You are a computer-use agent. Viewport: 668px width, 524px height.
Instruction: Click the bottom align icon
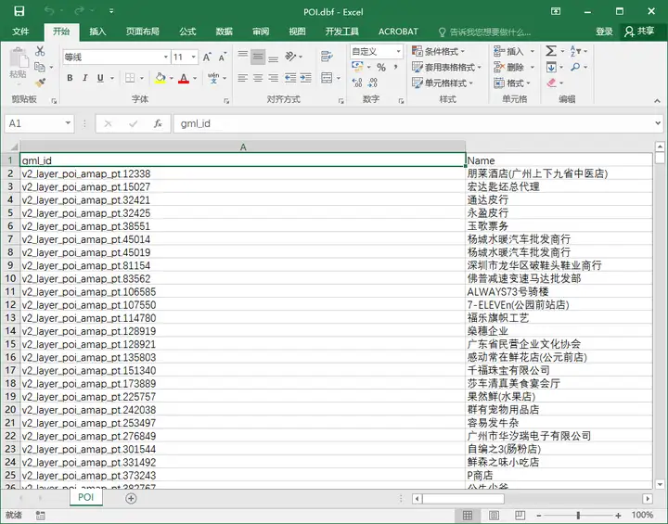274,58
